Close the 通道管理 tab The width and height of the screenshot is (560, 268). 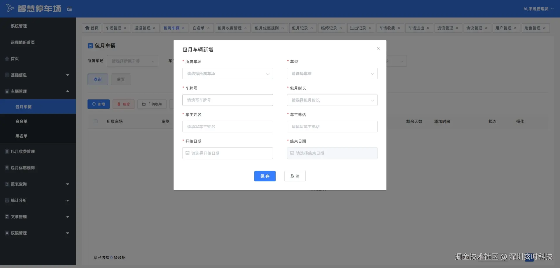154,28
